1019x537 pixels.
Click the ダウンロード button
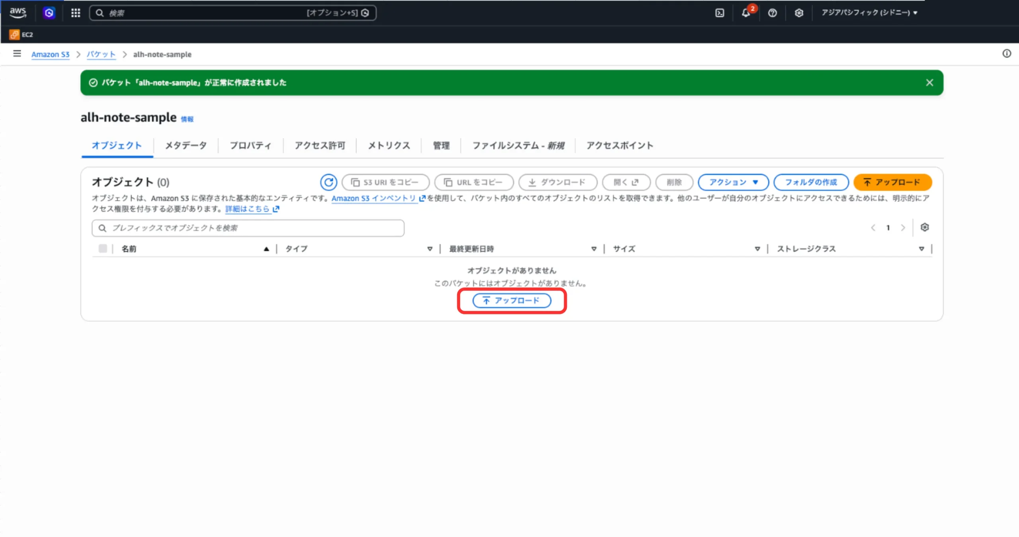(x=558, y=182)
